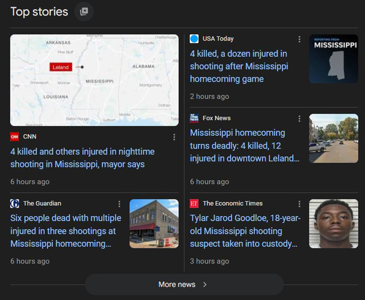Image resolution: width=365 pixels, height=300 pixels.
Task: Expand the More news button
Action: (x=184, y=284)
